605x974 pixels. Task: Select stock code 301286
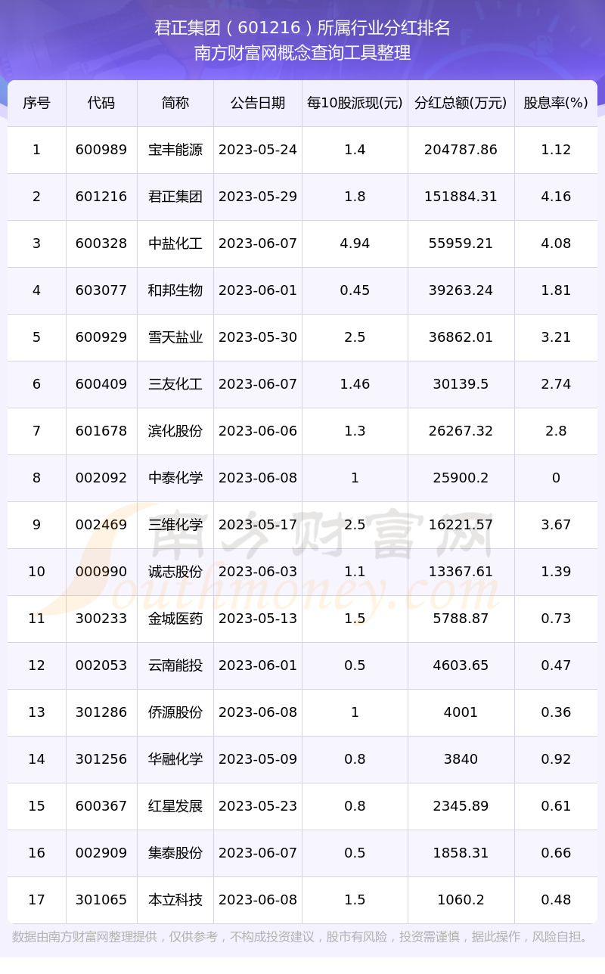click(x=101, y=712)
